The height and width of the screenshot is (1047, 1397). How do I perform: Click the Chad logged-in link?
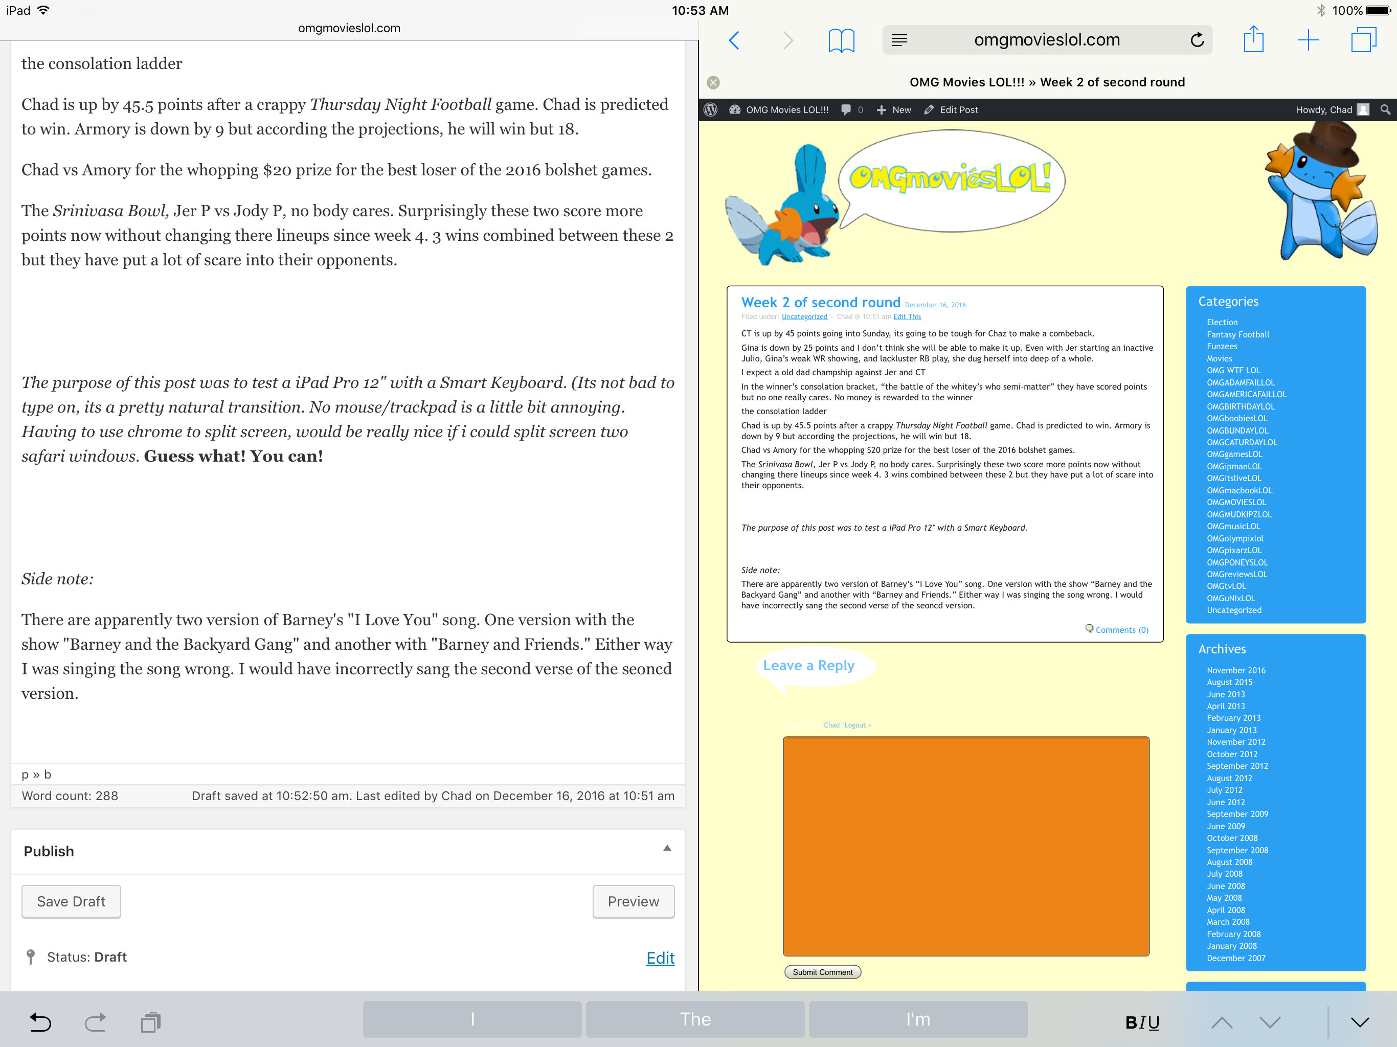[x=831, y=725]
